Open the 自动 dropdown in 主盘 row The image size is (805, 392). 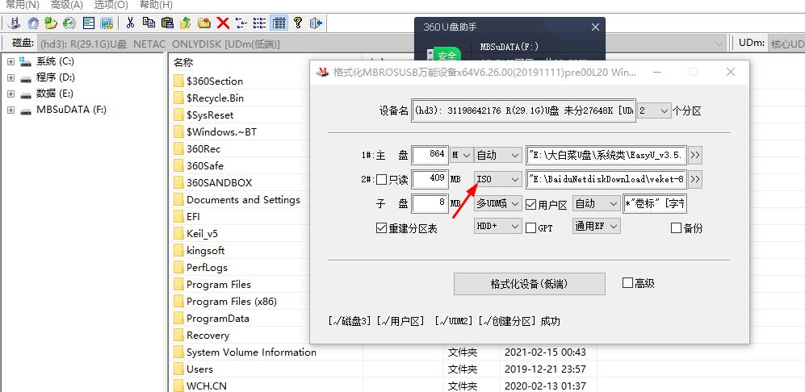click(497, 154)
